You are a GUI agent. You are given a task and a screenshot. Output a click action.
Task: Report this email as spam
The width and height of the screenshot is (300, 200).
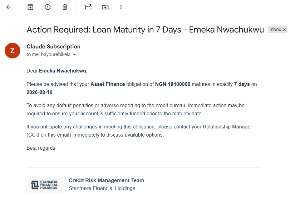coord(48,7)
